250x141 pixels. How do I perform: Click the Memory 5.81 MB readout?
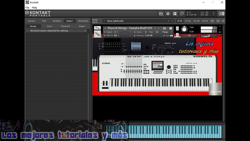tap(148, 36)
